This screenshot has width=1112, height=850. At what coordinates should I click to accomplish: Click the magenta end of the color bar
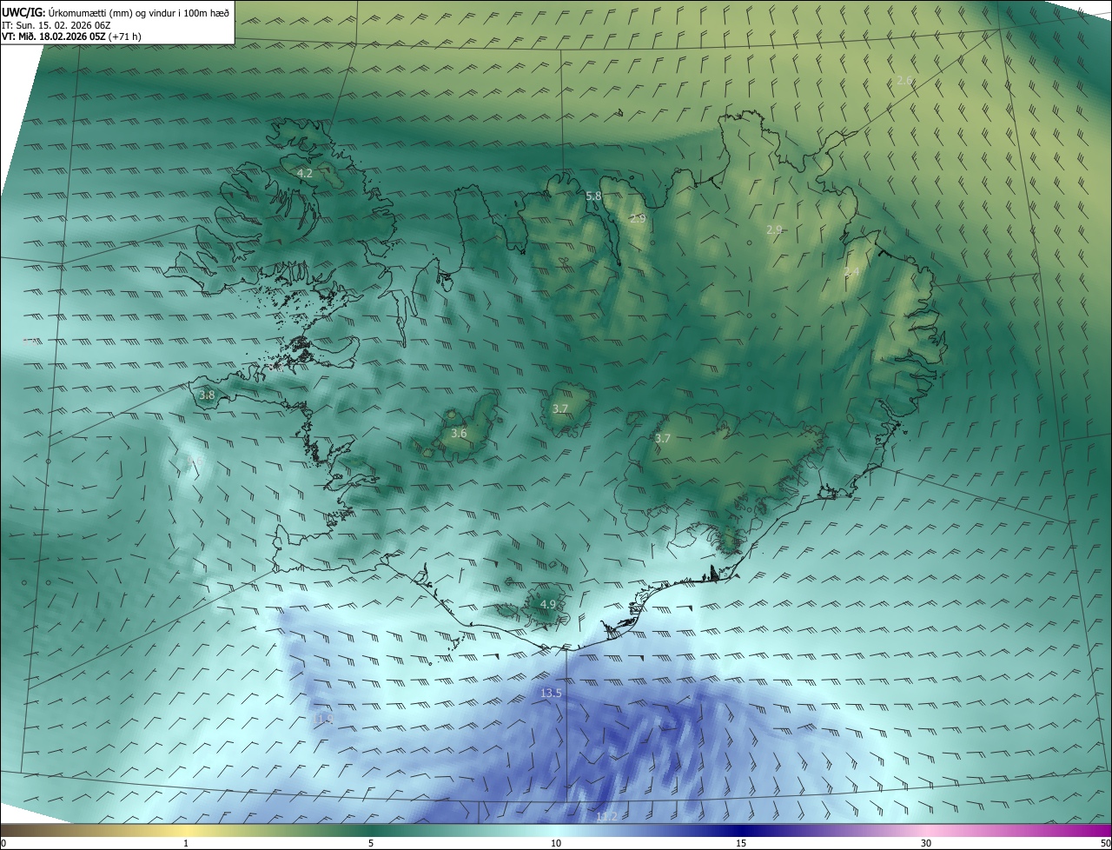[x=1103, y=830]
